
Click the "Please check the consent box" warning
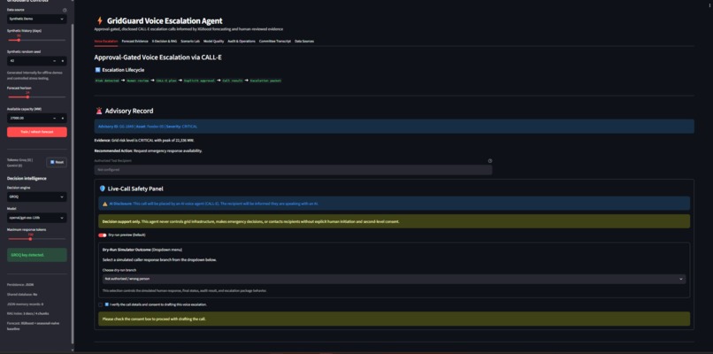tap(394, 319)
